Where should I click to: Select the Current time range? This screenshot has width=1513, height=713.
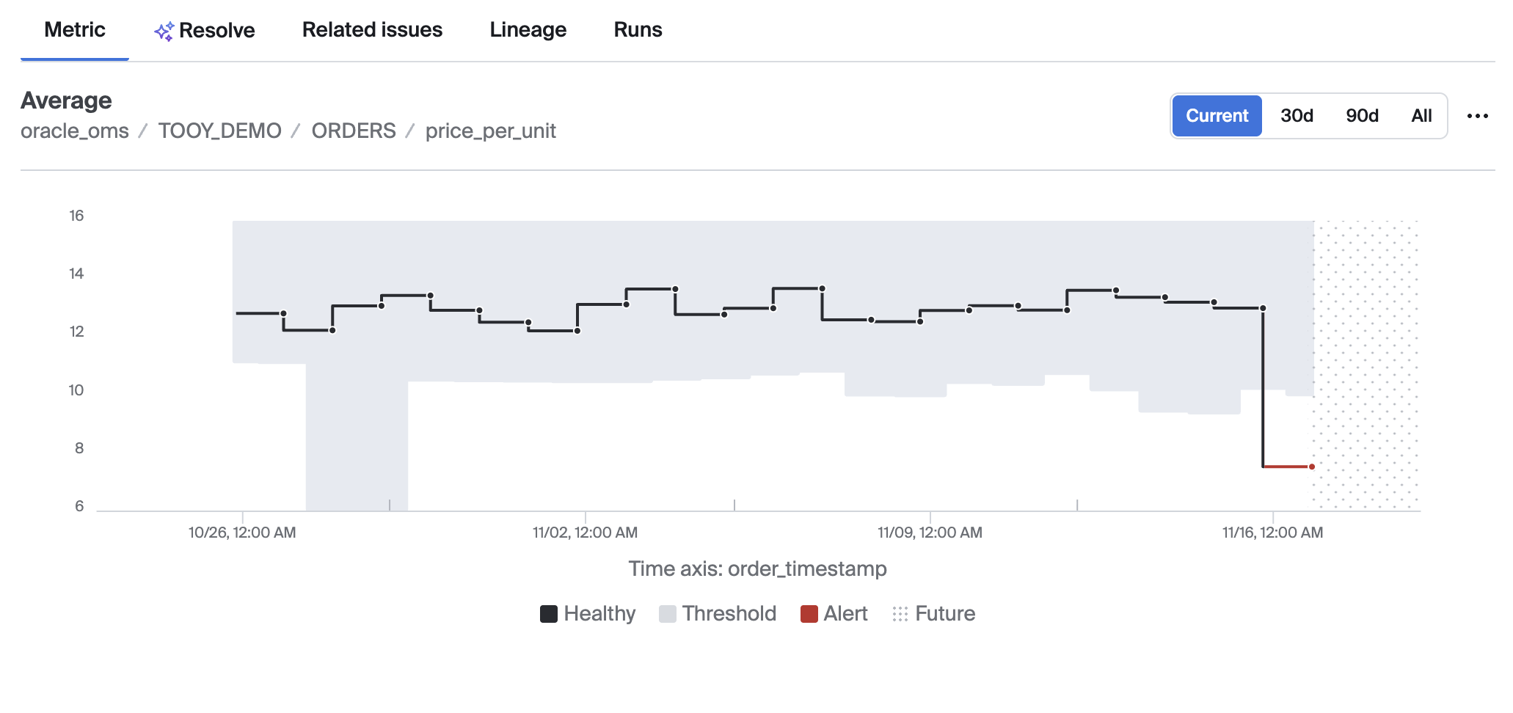coord(1217,116)
